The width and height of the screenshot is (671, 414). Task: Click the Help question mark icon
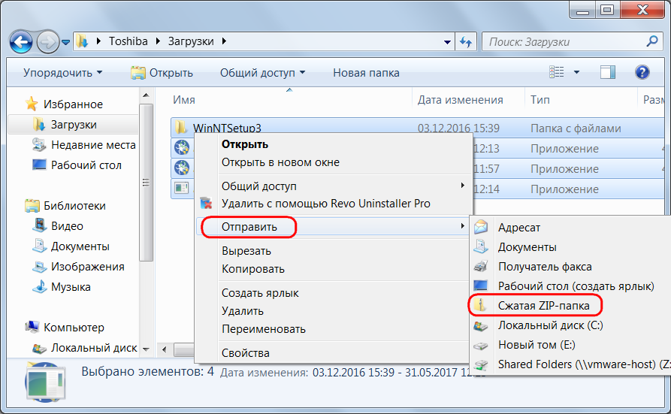(642, 72)
